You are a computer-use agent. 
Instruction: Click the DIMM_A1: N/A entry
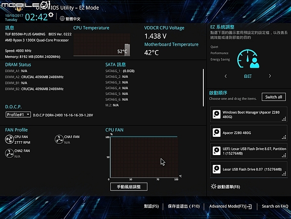point(16,71)
